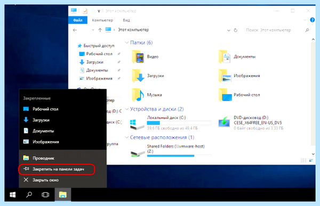320x206 pixels.
Task: Open the Изображения folder in Папки
Action: (239, 76)
